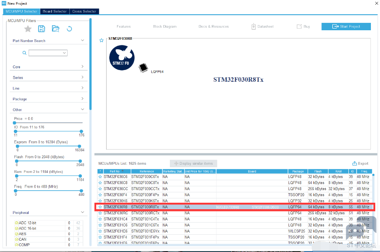Click the magnifier icon beside part number box
This screenshot has height=252, width=380.
(25, 53)
